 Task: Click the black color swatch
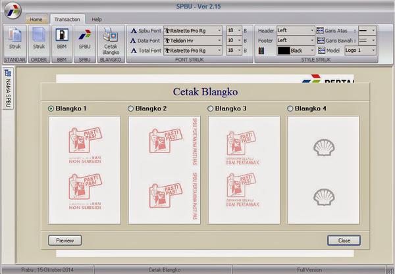pos(284,51)
